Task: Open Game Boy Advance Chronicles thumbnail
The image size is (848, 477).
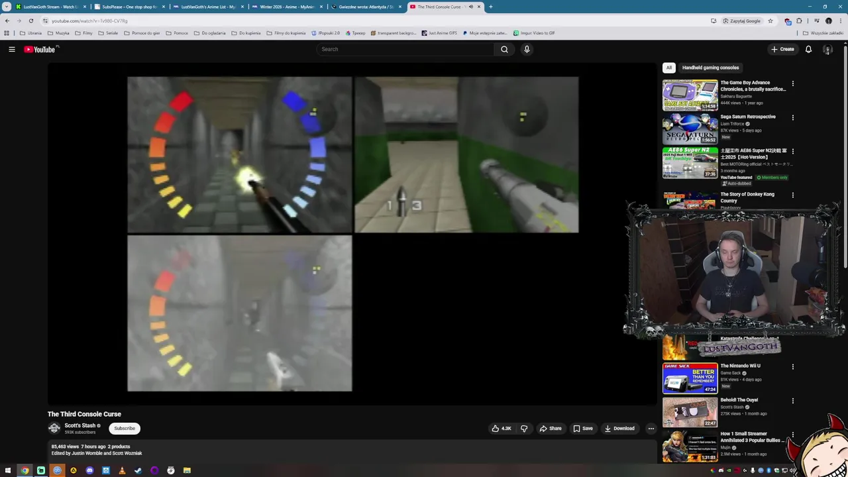Action: point(690,95)
